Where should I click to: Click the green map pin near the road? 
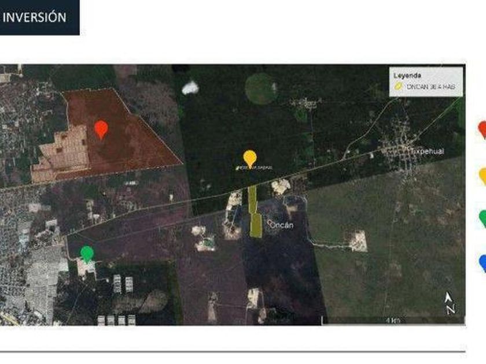(x=87, y=254)
